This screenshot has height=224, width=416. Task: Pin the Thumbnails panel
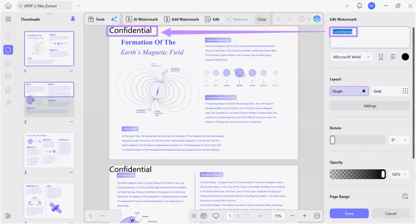click(x=73, y=19)
